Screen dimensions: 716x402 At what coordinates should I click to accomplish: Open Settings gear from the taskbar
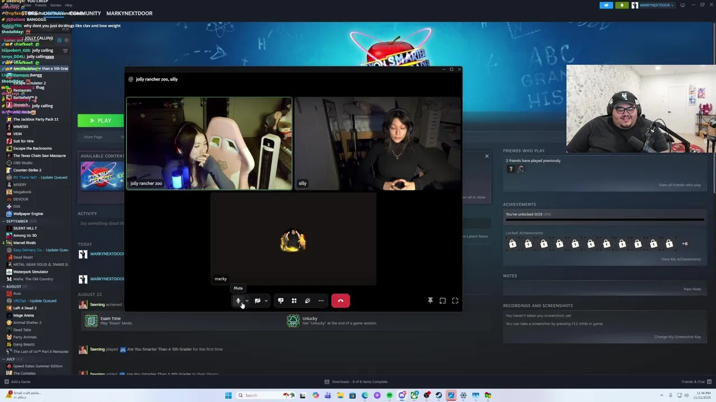[x=463, y=395]
